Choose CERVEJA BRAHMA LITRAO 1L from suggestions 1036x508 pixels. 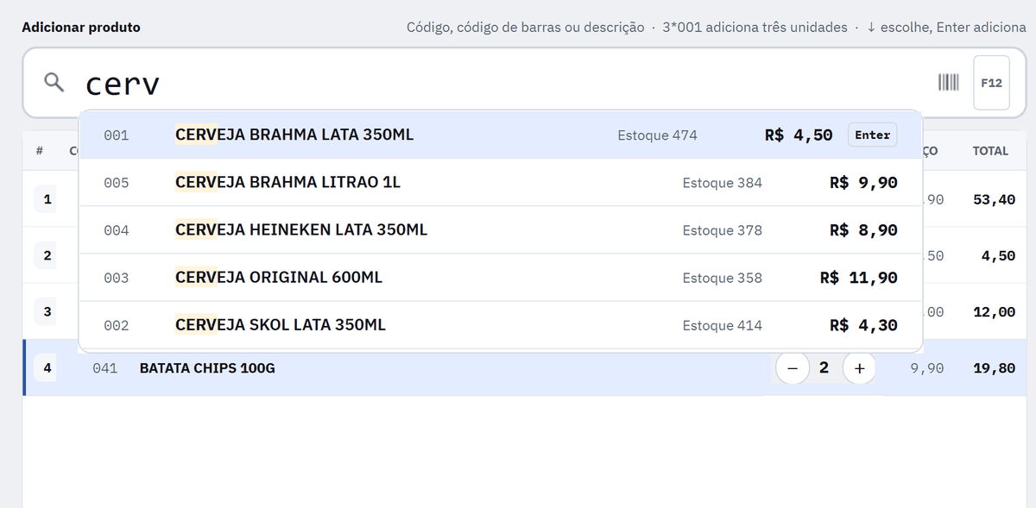tap(501, 183)
